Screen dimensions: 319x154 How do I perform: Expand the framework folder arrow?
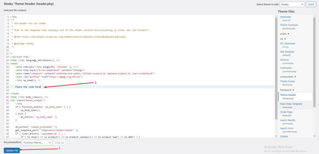tap(293, 90)
